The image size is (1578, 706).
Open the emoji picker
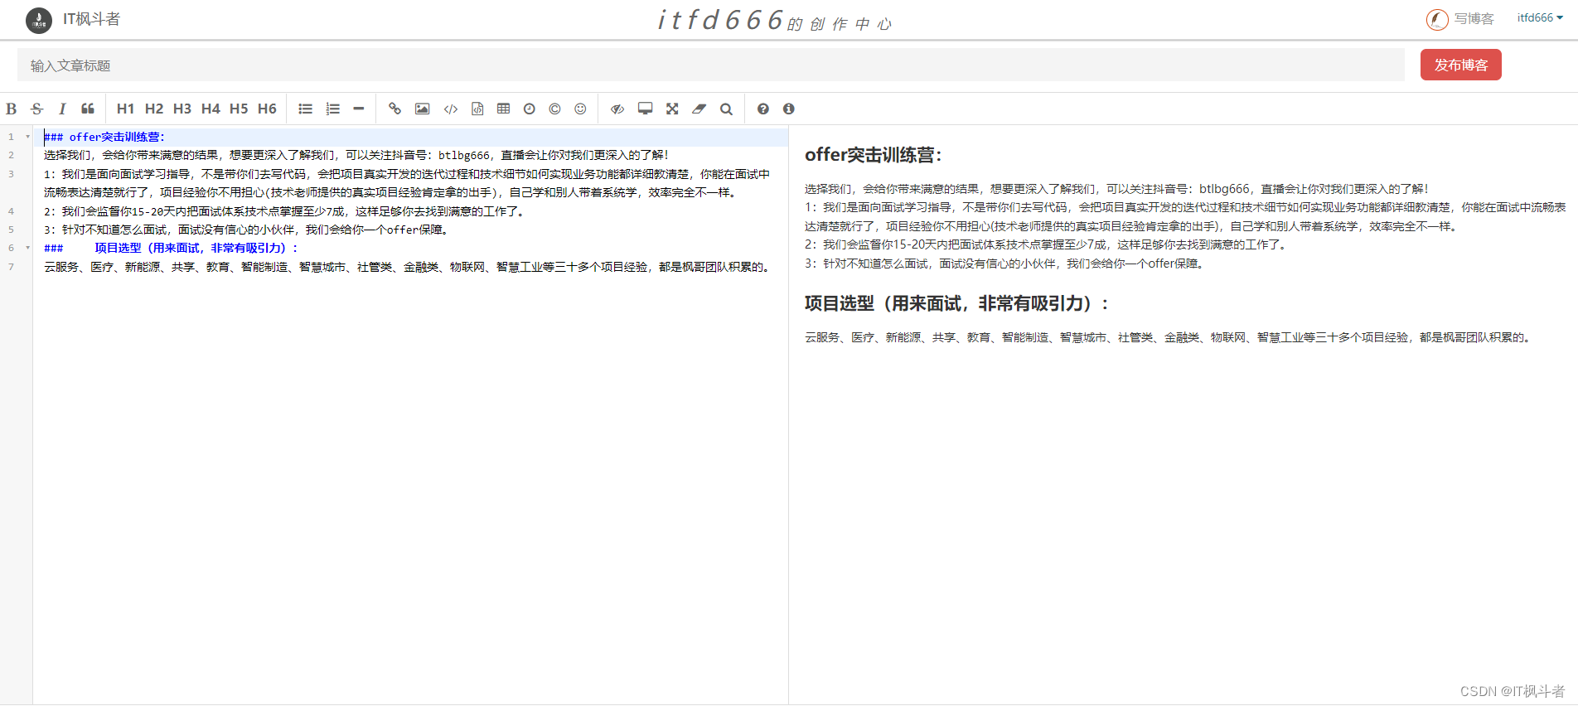(x=581, y=109)
